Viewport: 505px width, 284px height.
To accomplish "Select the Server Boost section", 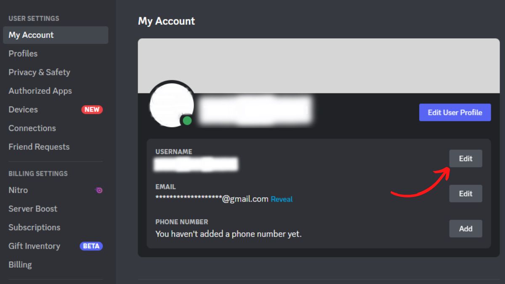I will point(33,209).
